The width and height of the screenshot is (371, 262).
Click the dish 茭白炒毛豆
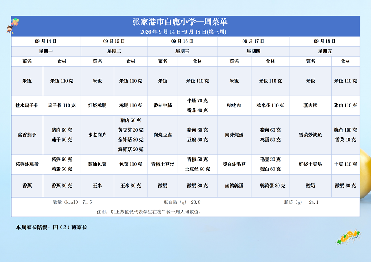(x=234, y=164)
